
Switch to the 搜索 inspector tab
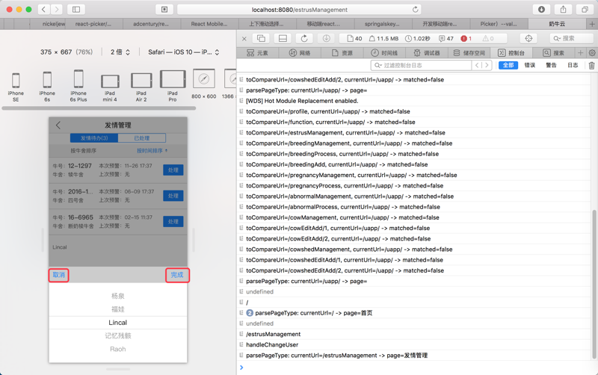coord(553,53)
